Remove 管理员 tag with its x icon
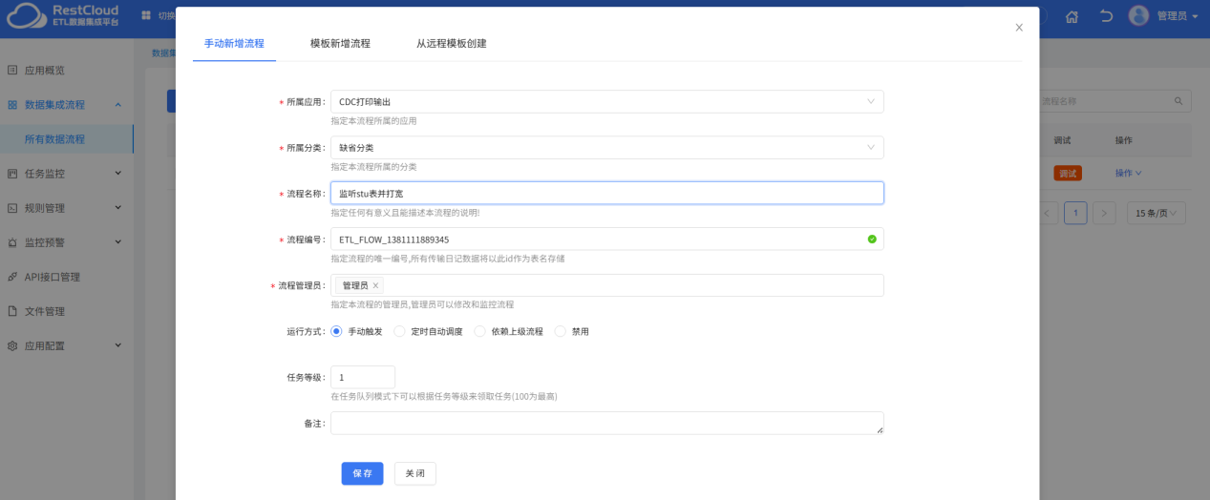Screen dimensions: 1210x500 click(375, 285)
